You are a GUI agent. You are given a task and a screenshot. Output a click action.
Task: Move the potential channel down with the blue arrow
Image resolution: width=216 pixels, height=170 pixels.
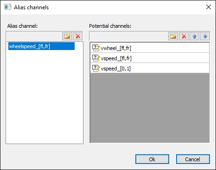(x=205, y=36)
